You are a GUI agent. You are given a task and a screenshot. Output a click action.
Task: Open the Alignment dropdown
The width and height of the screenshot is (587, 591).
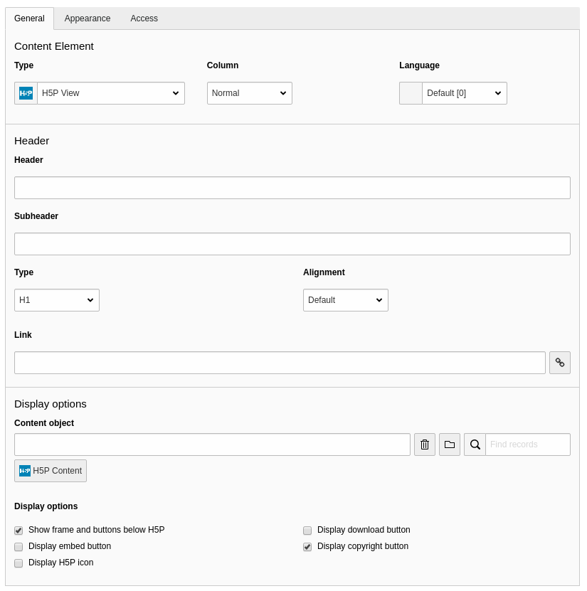pyautogui.click(x=346, y=300)
